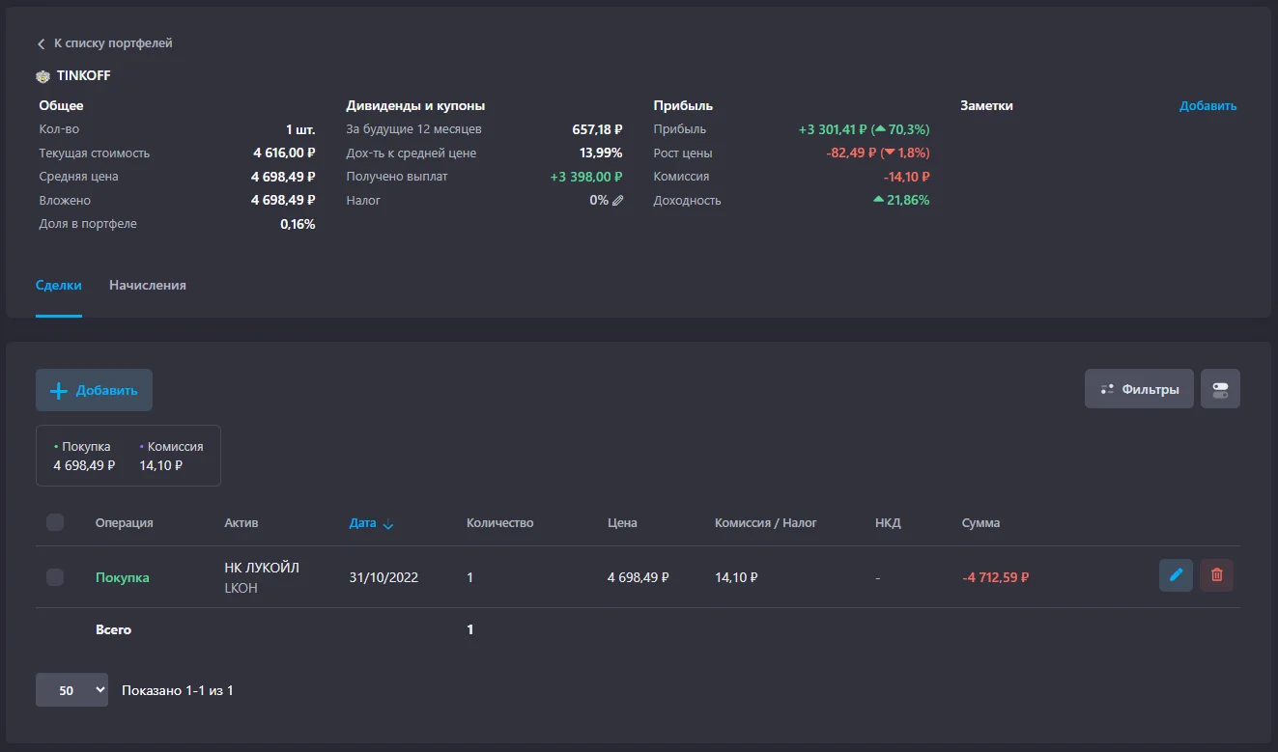Go back via К списку портфелей
The width and height of the screenshot is (1278, 752).
tap(113, 43)
